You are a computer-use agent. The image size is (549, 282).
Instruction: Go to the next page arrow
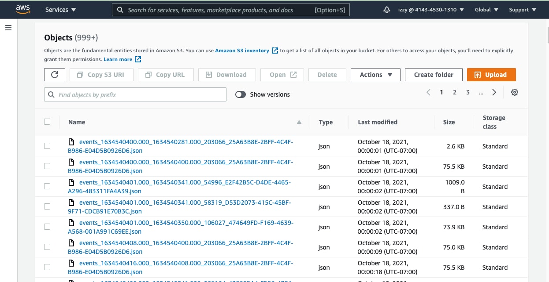pos(494,92)
